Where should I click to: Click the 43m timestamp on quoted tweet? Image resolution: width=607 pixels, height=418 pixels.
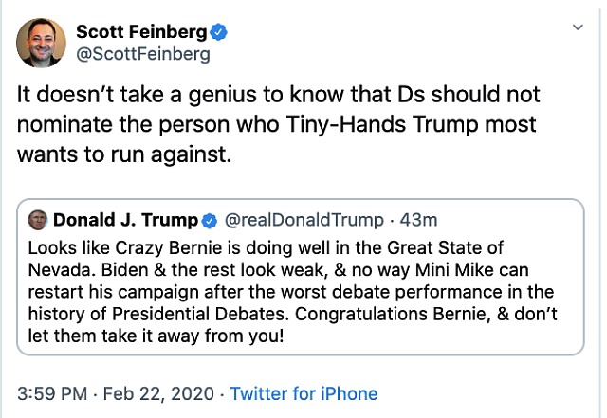418,220
